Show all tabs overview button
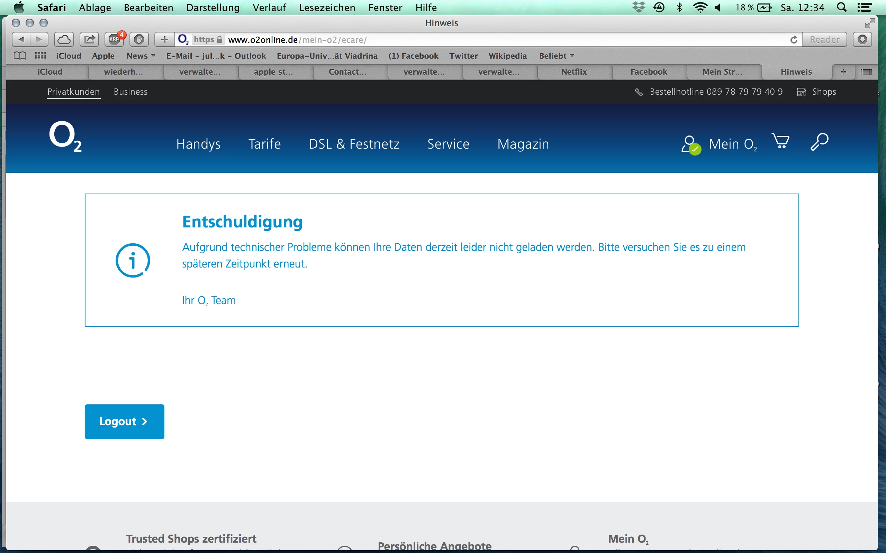The width and height of the screenshot is (886, 553). [866, 72]
